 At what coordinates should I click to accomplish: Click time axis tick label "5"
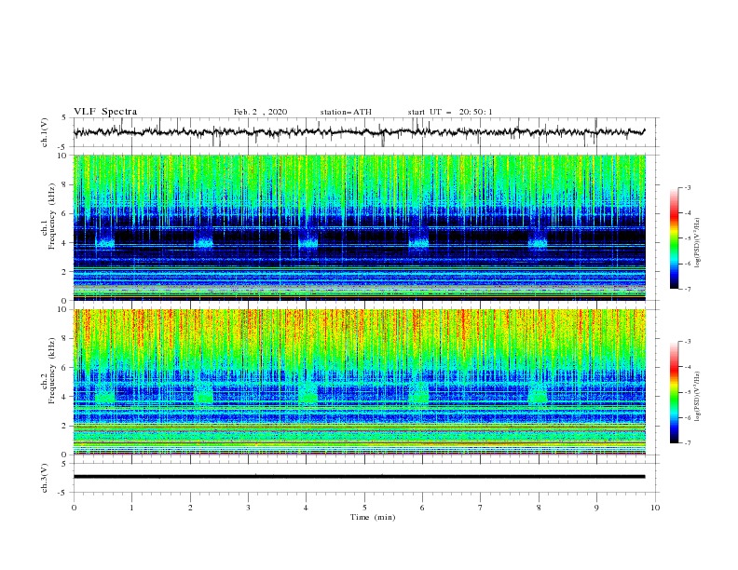coord(364,508)
